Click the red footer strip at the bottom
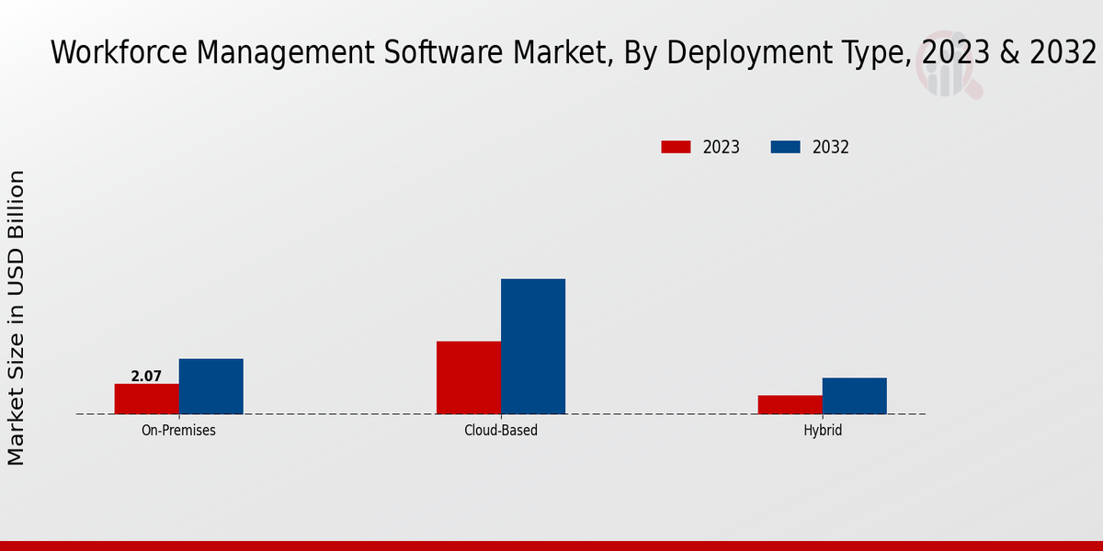 coord(551,545)
